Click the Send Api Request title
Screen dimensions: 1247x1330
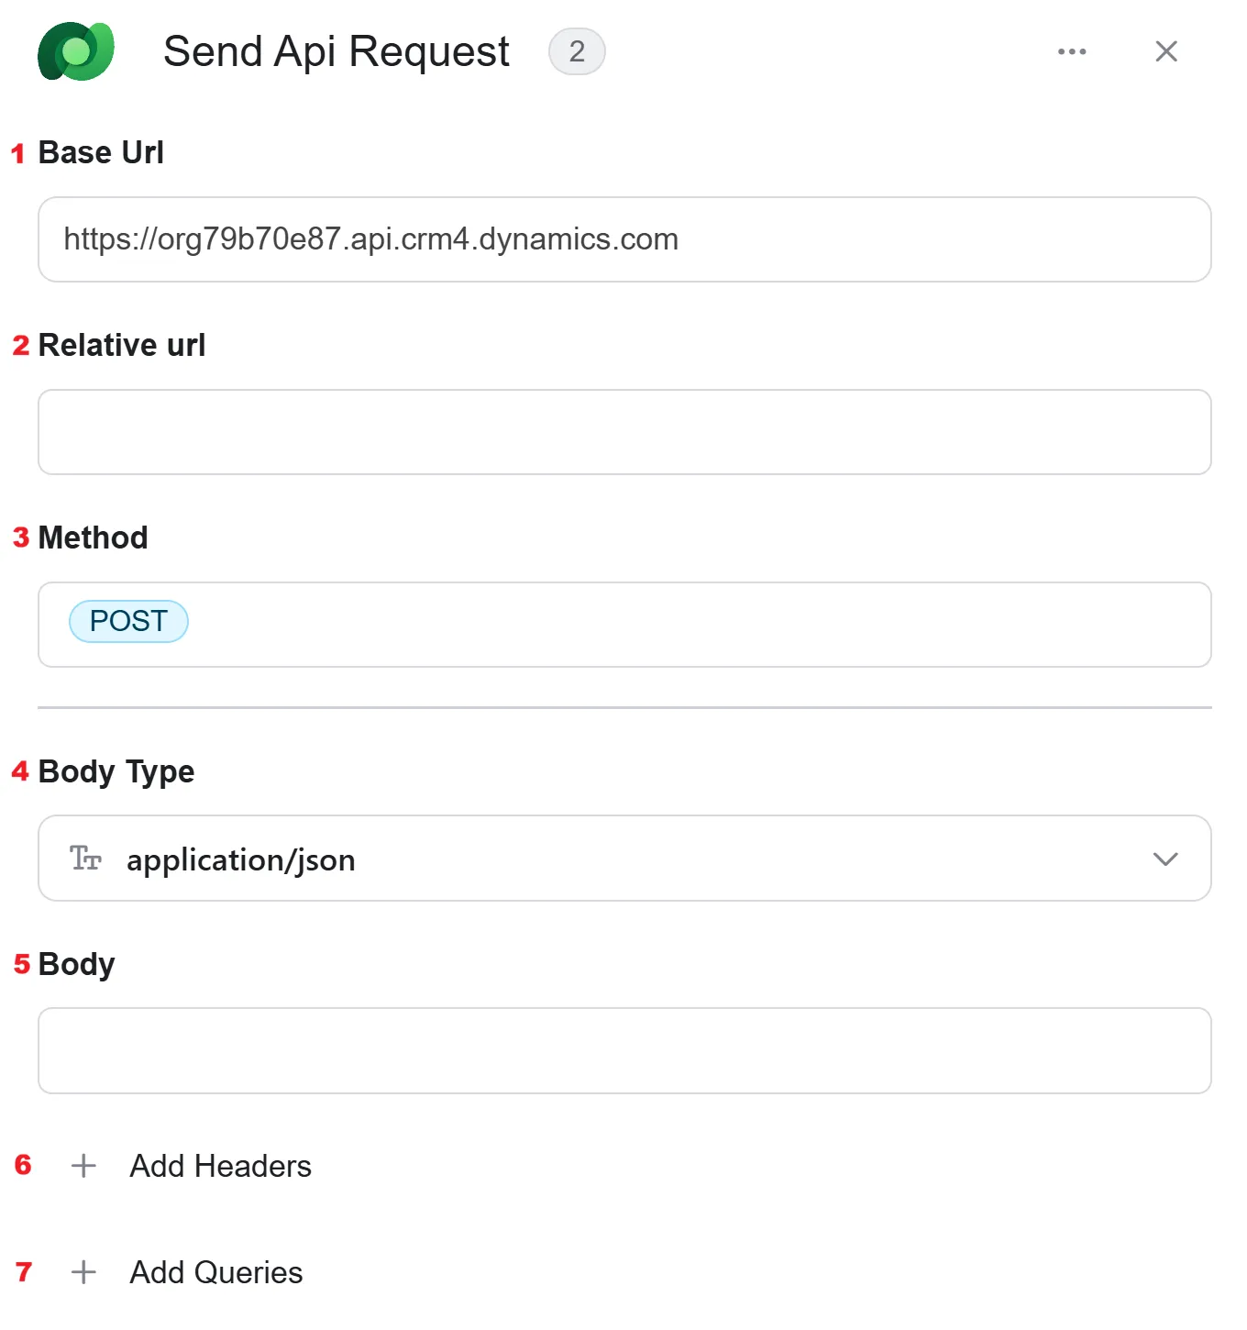click(x=337, y=51)
